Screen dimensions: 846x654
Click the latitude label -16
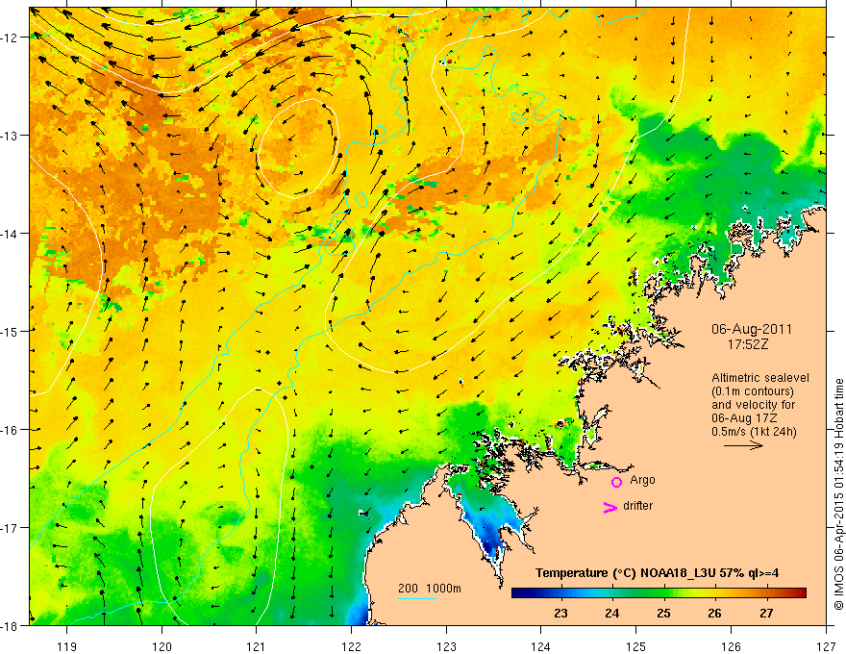11,430
